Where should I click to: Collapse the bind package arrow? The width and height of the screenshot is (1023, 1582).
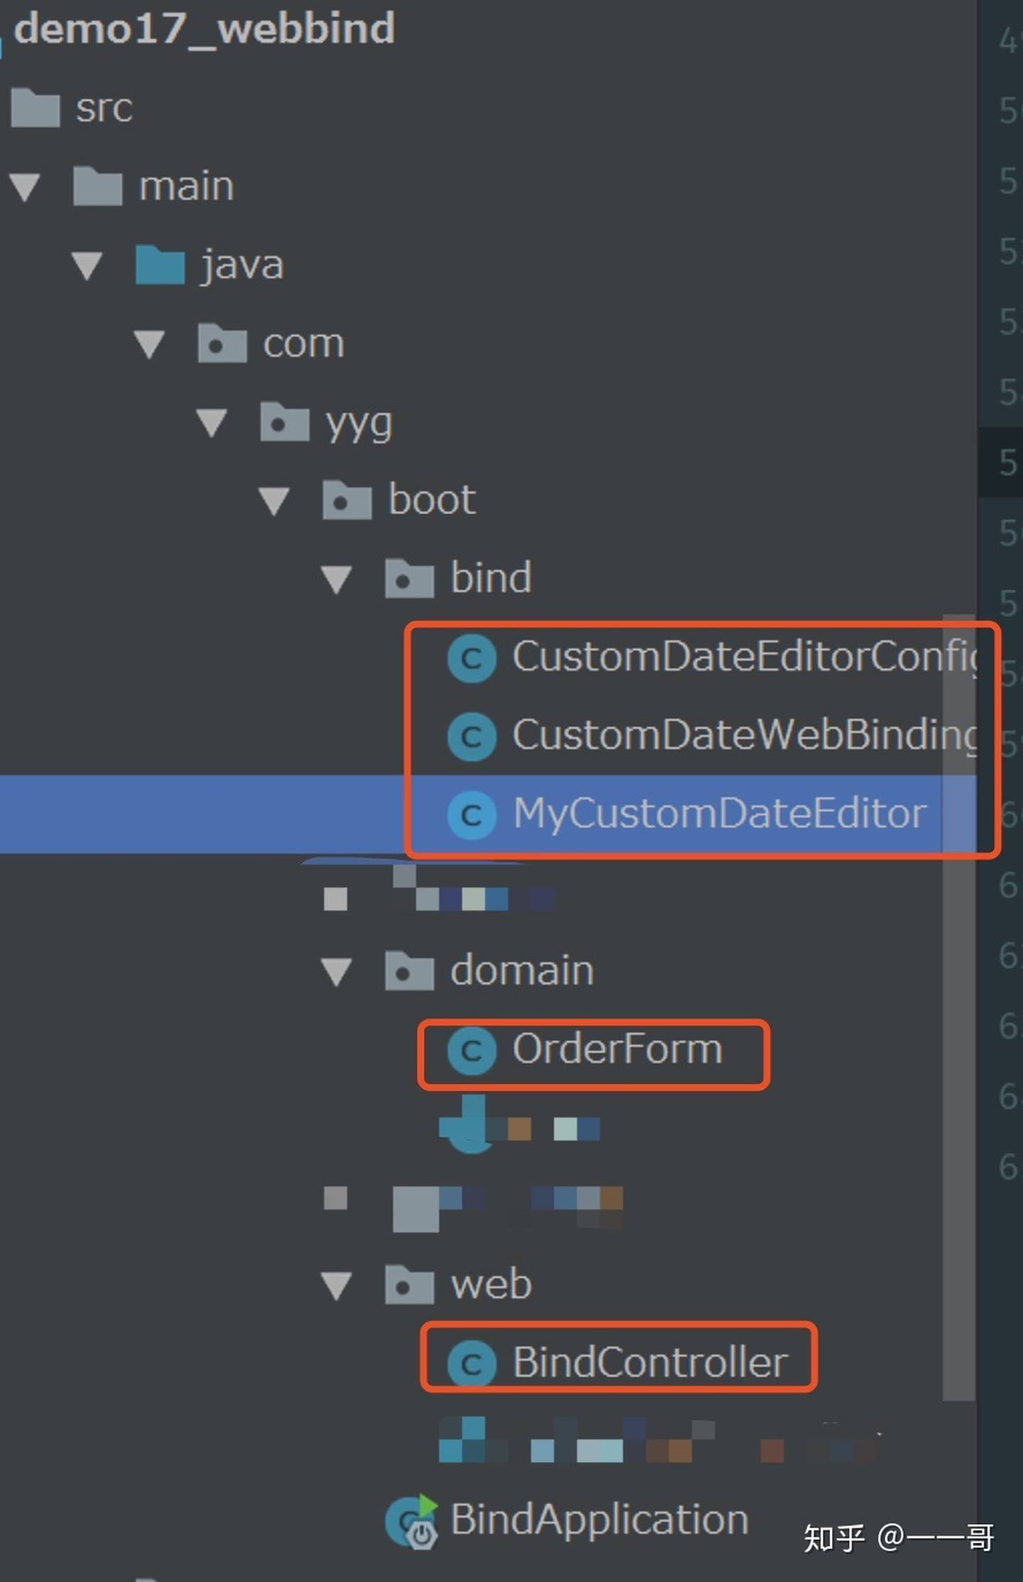337,579
